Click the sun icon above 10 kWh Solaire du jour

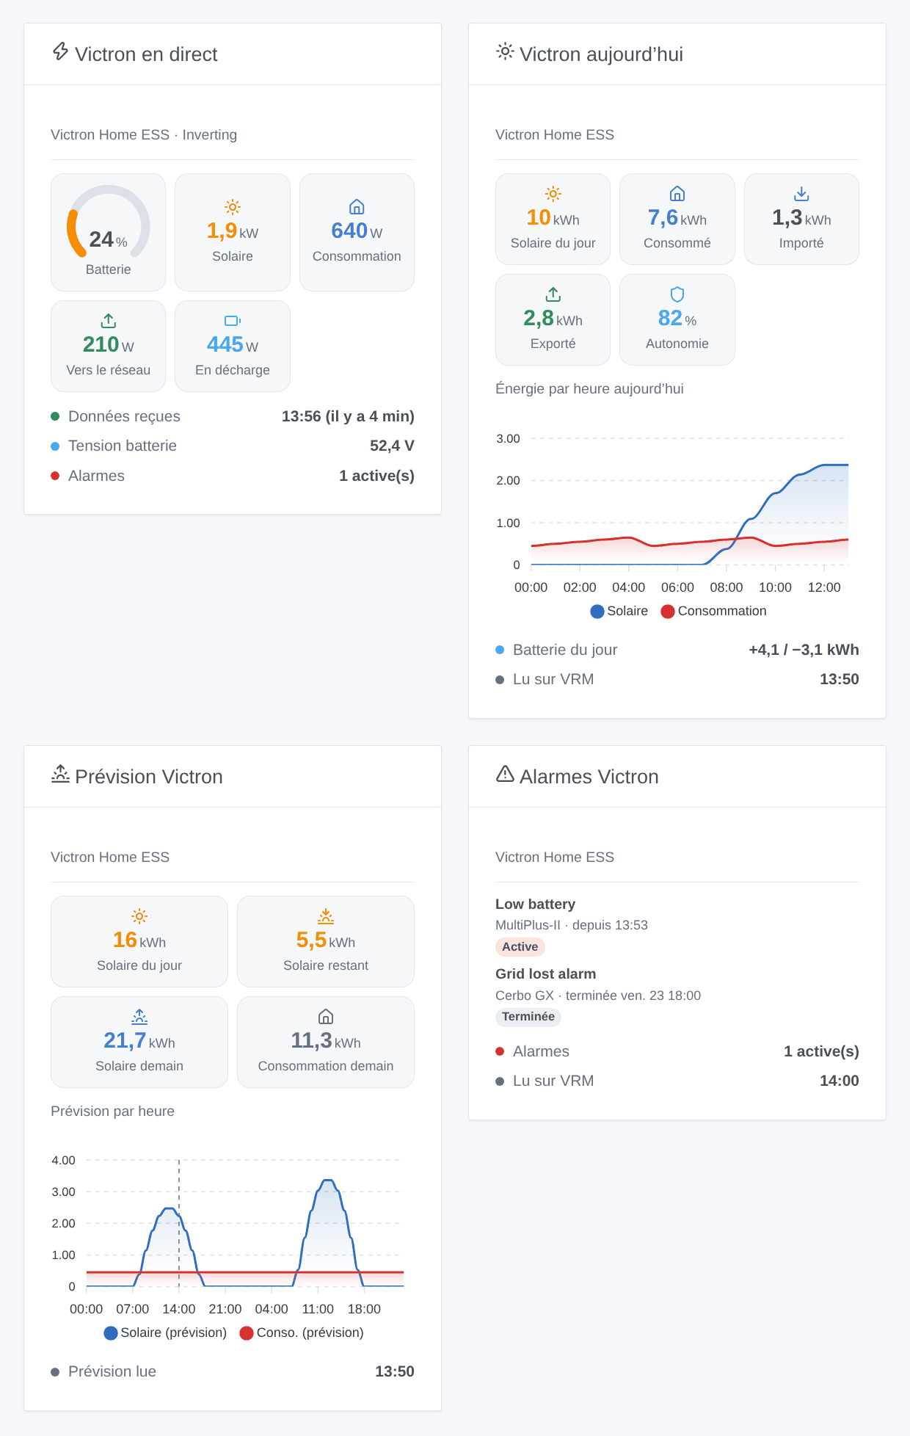[553, 194]
